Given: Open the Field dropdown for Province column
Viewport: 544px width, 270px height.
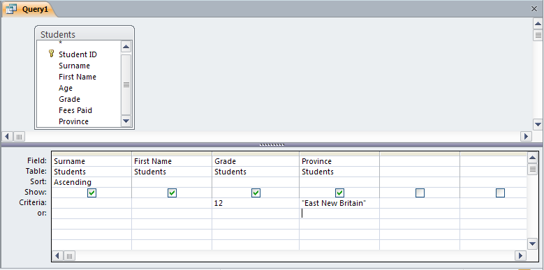Looking at the screenshot, I should [x=339, y=161].
